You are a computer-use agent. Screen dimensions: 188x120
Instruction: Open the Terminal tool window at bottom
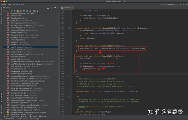point(43,116)
